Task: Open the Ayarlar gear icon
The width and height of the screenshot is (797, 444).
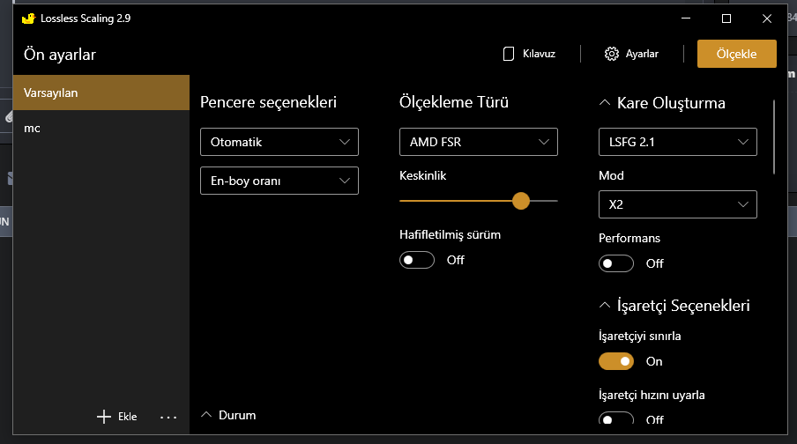Action: 612,54
